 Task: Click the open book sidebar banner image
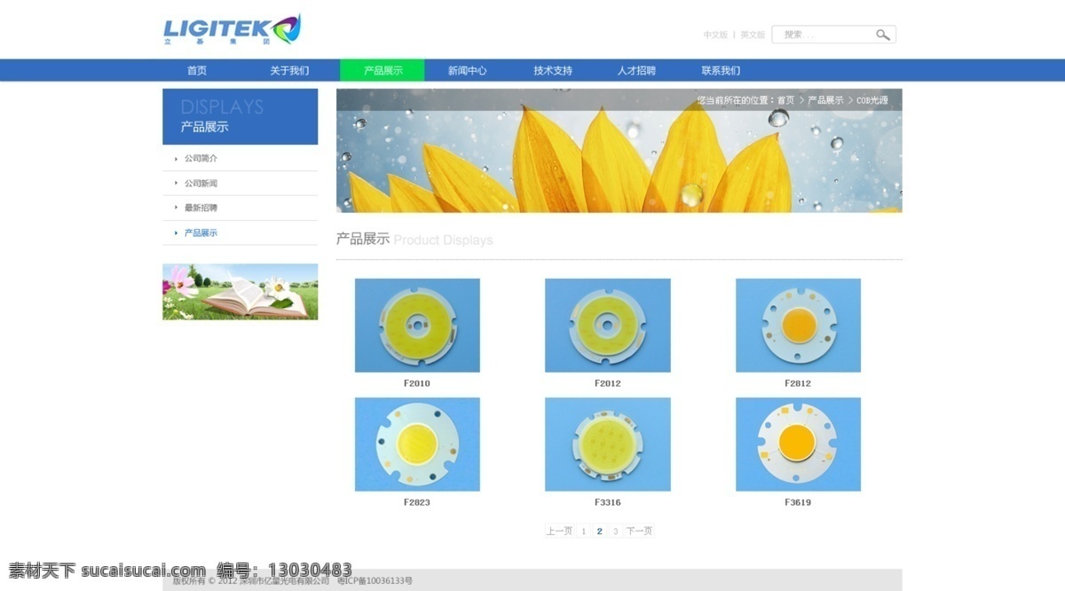click(x=240, y=292)
